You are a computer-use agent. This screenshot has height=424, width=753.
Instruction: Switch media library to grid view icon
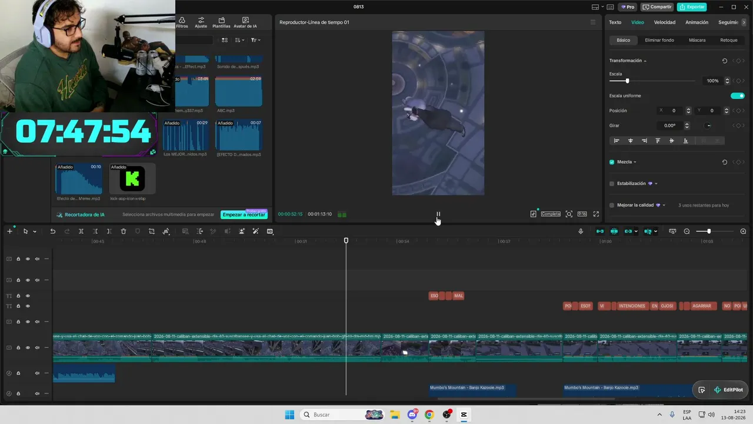coord(225,40)
